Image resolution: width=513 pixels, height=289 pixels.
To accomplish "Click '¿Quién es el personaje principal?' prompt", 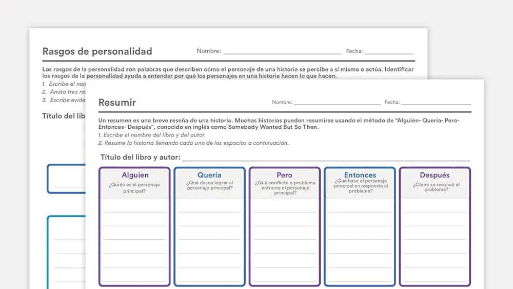I will pyautogui.click(x=134, y=188).
